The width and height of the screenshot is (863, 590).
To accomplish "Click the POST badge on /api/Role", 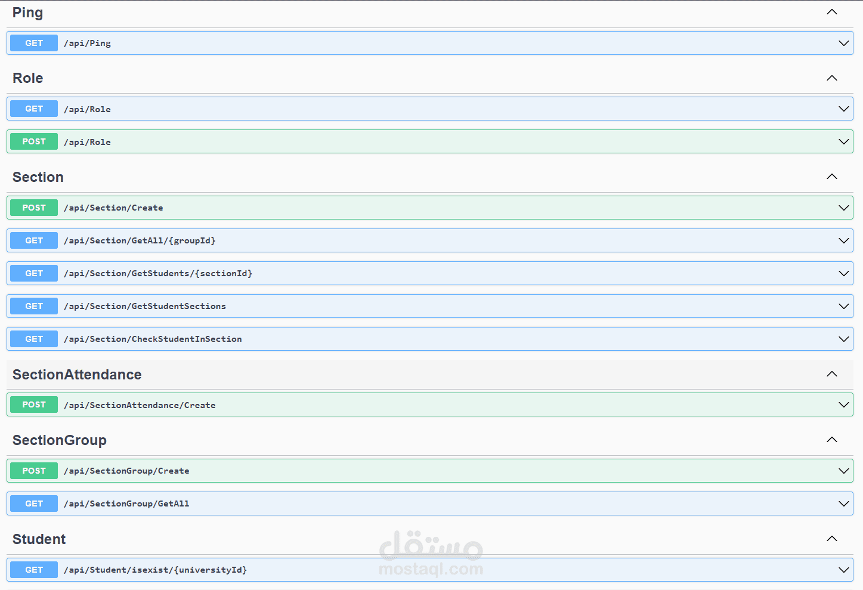I will click(x=33, y=141).
